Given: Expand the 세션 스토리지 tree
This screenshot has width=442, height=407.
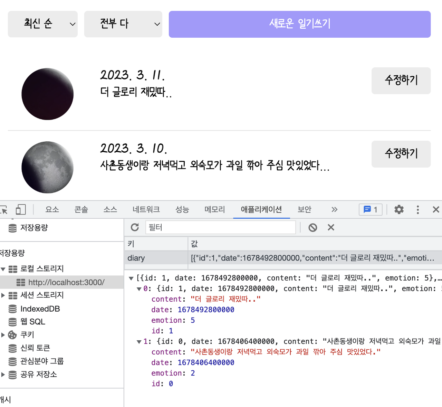Looking at the screenshot, I should 3,295.
